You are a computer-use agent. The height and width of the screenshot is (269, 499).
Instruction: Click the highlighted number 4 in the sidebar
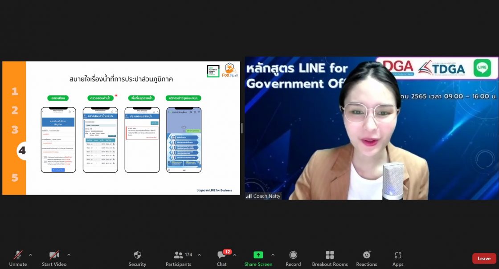click(x=22, y=151)
